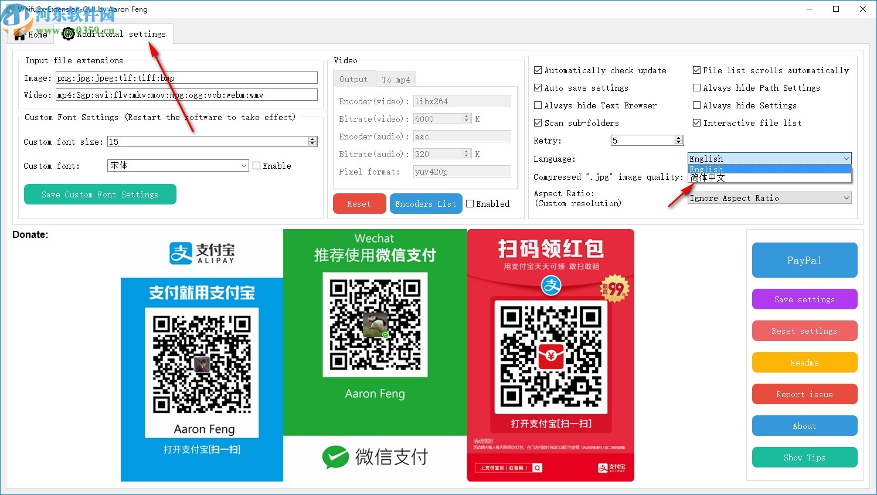Image resolution: width=877 pixels, height=495 pixels.
Task: Click the Home house icon
Action: [18, 34]
